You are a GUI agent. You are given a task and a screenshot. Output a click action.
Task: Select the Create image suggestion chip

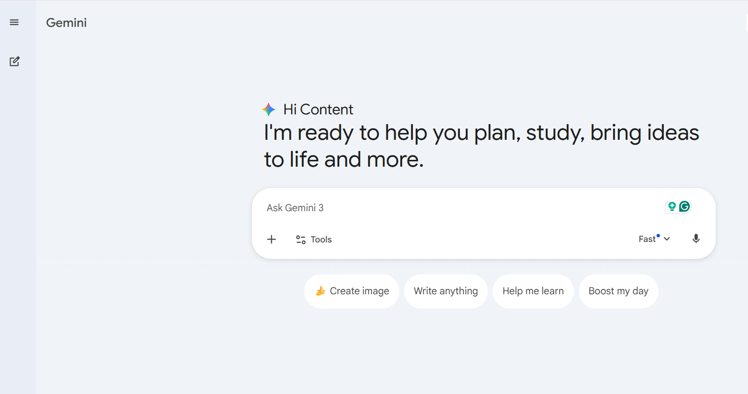(x=352, y=291)
